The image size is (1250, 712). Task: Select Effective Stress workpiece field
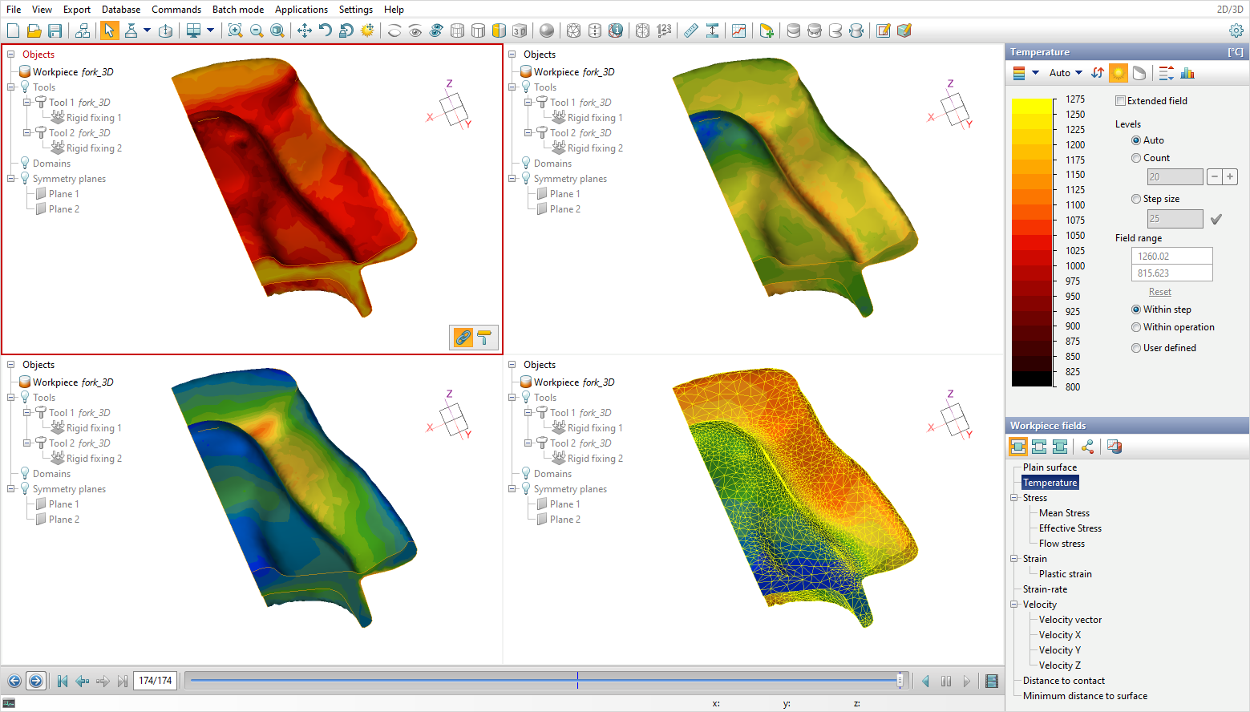(x=1070, y=528)
